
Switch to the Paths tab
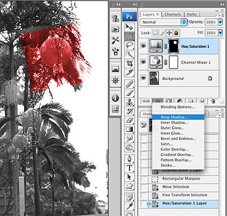(192, 14)
